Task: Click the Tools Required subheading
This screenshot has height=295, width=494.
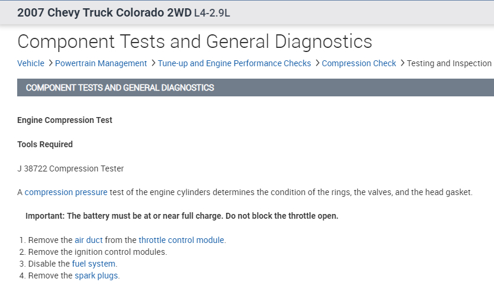Action: 45,144
